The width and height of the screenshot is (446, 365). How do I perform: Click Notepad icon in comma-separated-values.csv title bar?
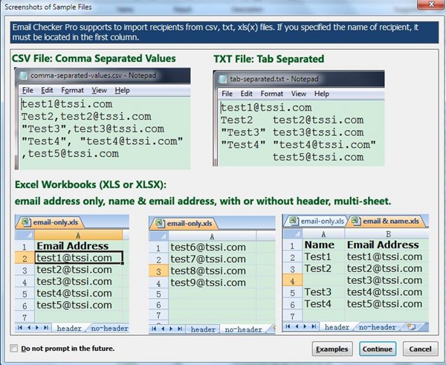(23, 75)
